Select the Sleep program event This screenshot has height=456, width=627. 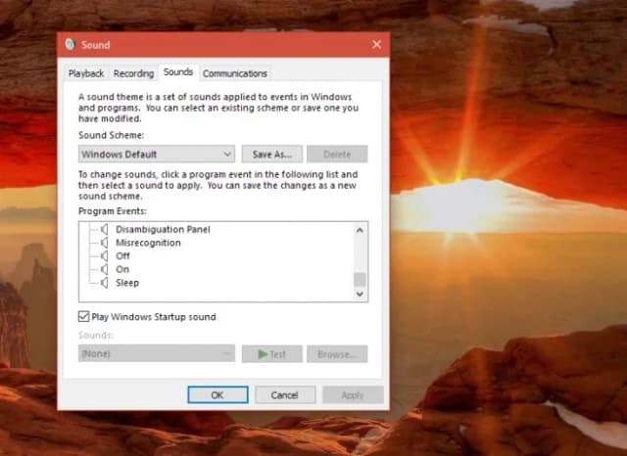point(127,283)
